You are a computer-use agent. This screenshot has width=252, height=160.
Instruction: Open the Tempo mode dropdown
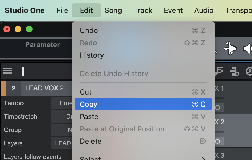pos(61,103)
